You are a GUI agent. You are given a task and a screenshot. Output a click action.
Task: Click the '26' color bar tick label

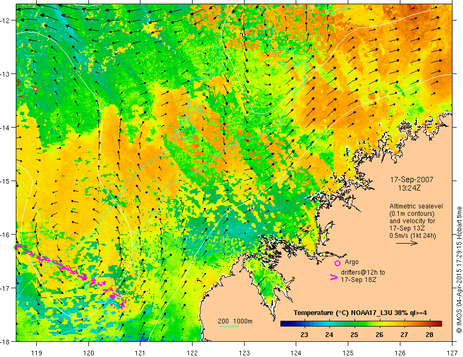(379, 334)
